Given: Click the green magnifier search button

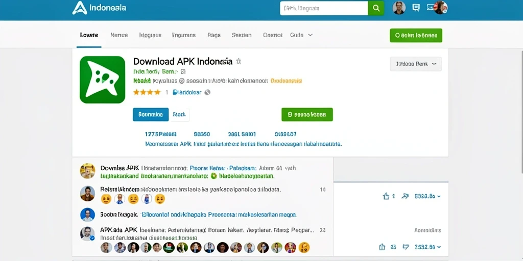Looking at the screenshot, I should [376, 8].
